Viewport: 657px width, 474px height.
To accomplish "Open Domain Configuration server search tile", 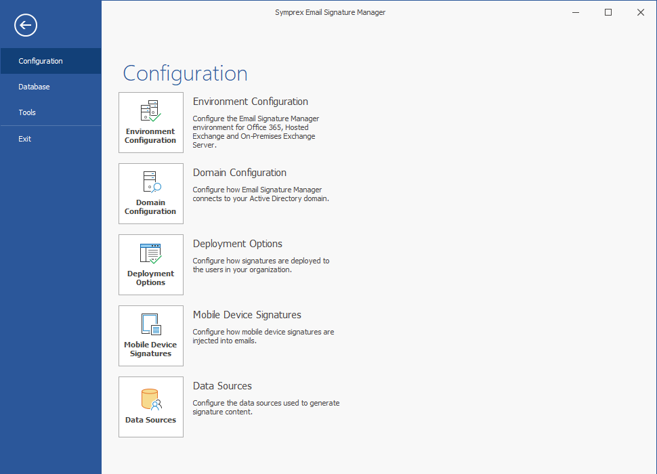I will point(151,194).
